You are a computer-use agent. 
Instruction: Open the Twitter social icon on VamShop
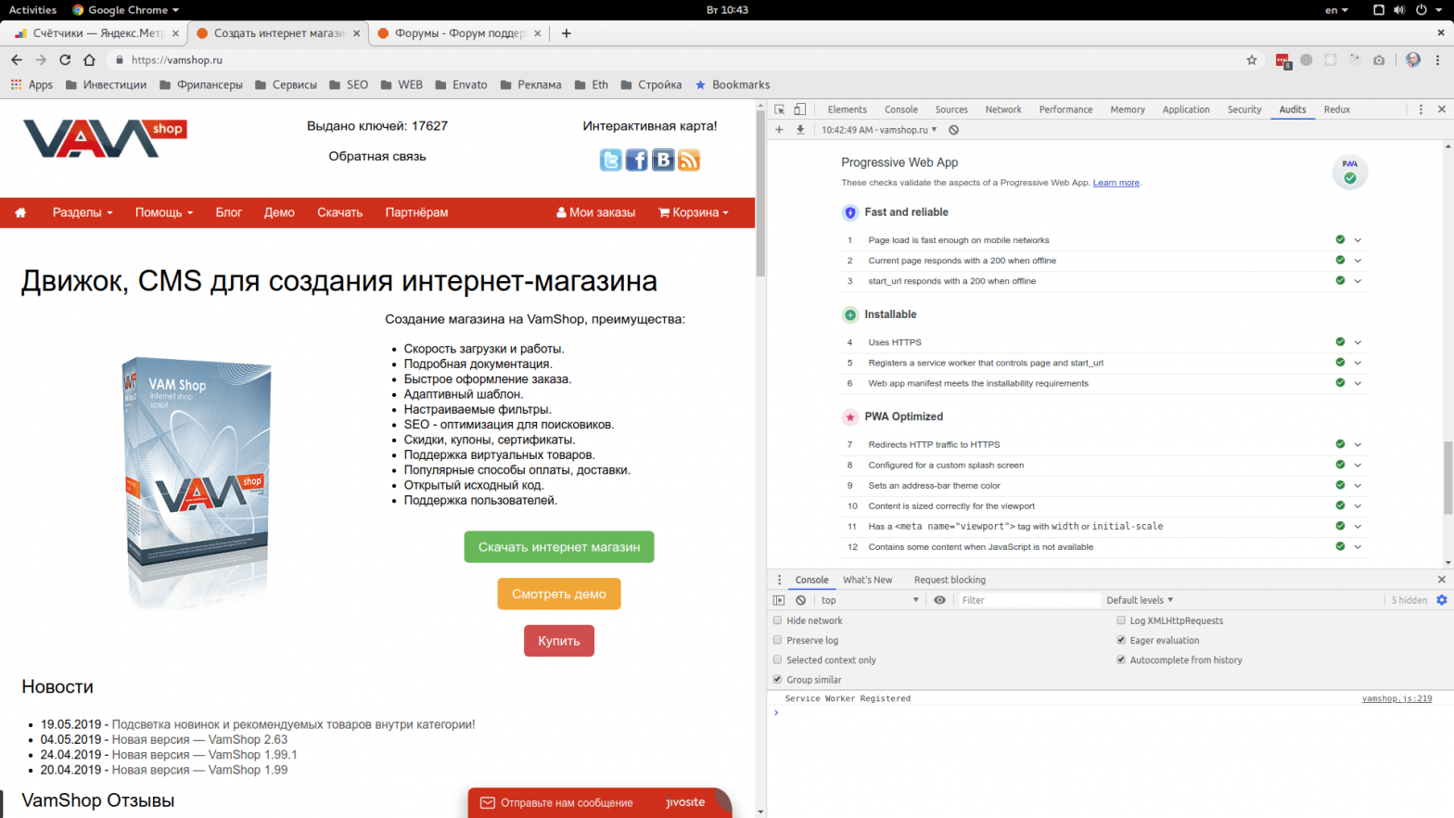[611, 160]
